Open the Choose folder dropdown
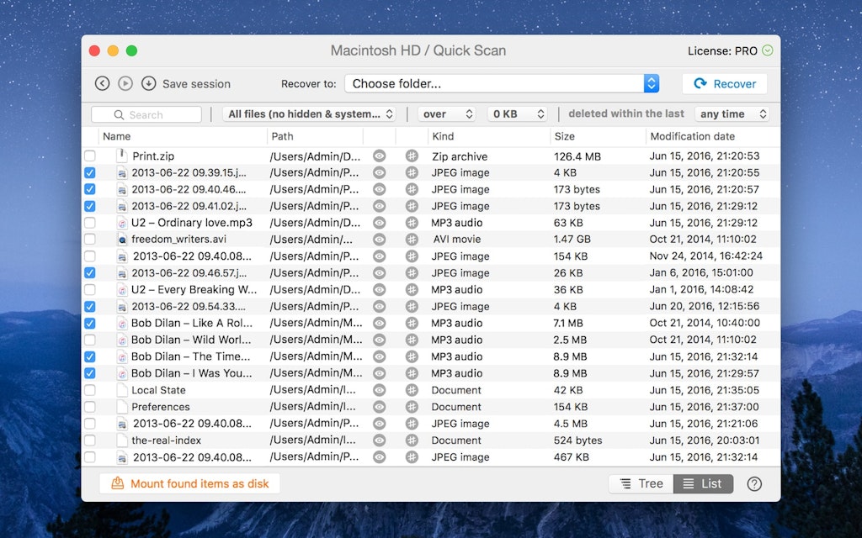 [502, 83]
